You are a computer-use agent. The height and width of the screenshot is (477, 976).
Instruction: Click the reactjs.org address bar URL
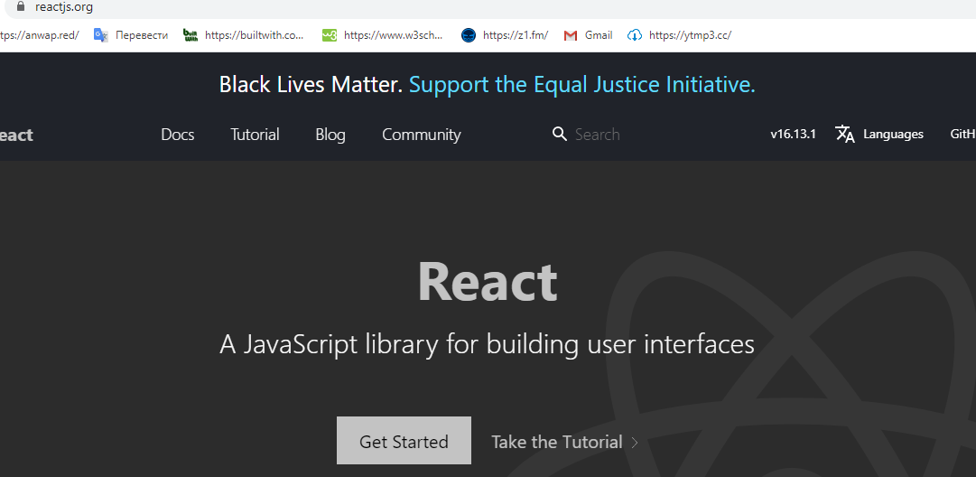[64, 7]
